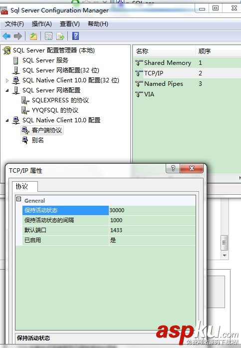This screenshot has width=241, height=348.
Task: Select 别名 tree item
Action: point(38,140)
